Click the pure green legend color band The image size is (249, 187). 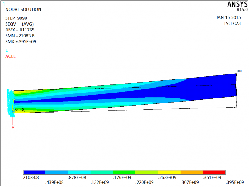click(x=124, y=172)
